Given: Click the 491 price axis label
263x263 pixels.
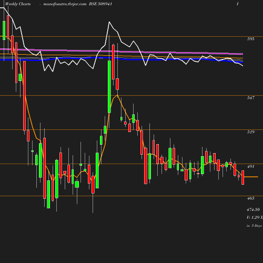Looking at the screenshot, I should pyautogui.click(x=250, y=166).
